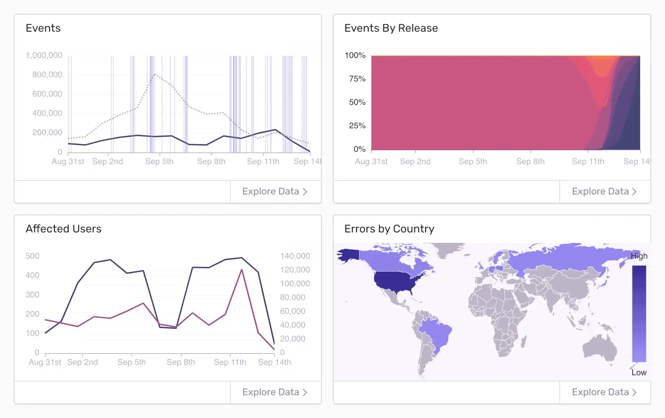This screenshot has height=418, width=665.
Task: Click chevron arrow in Events card footer
Action: (305, 192)
